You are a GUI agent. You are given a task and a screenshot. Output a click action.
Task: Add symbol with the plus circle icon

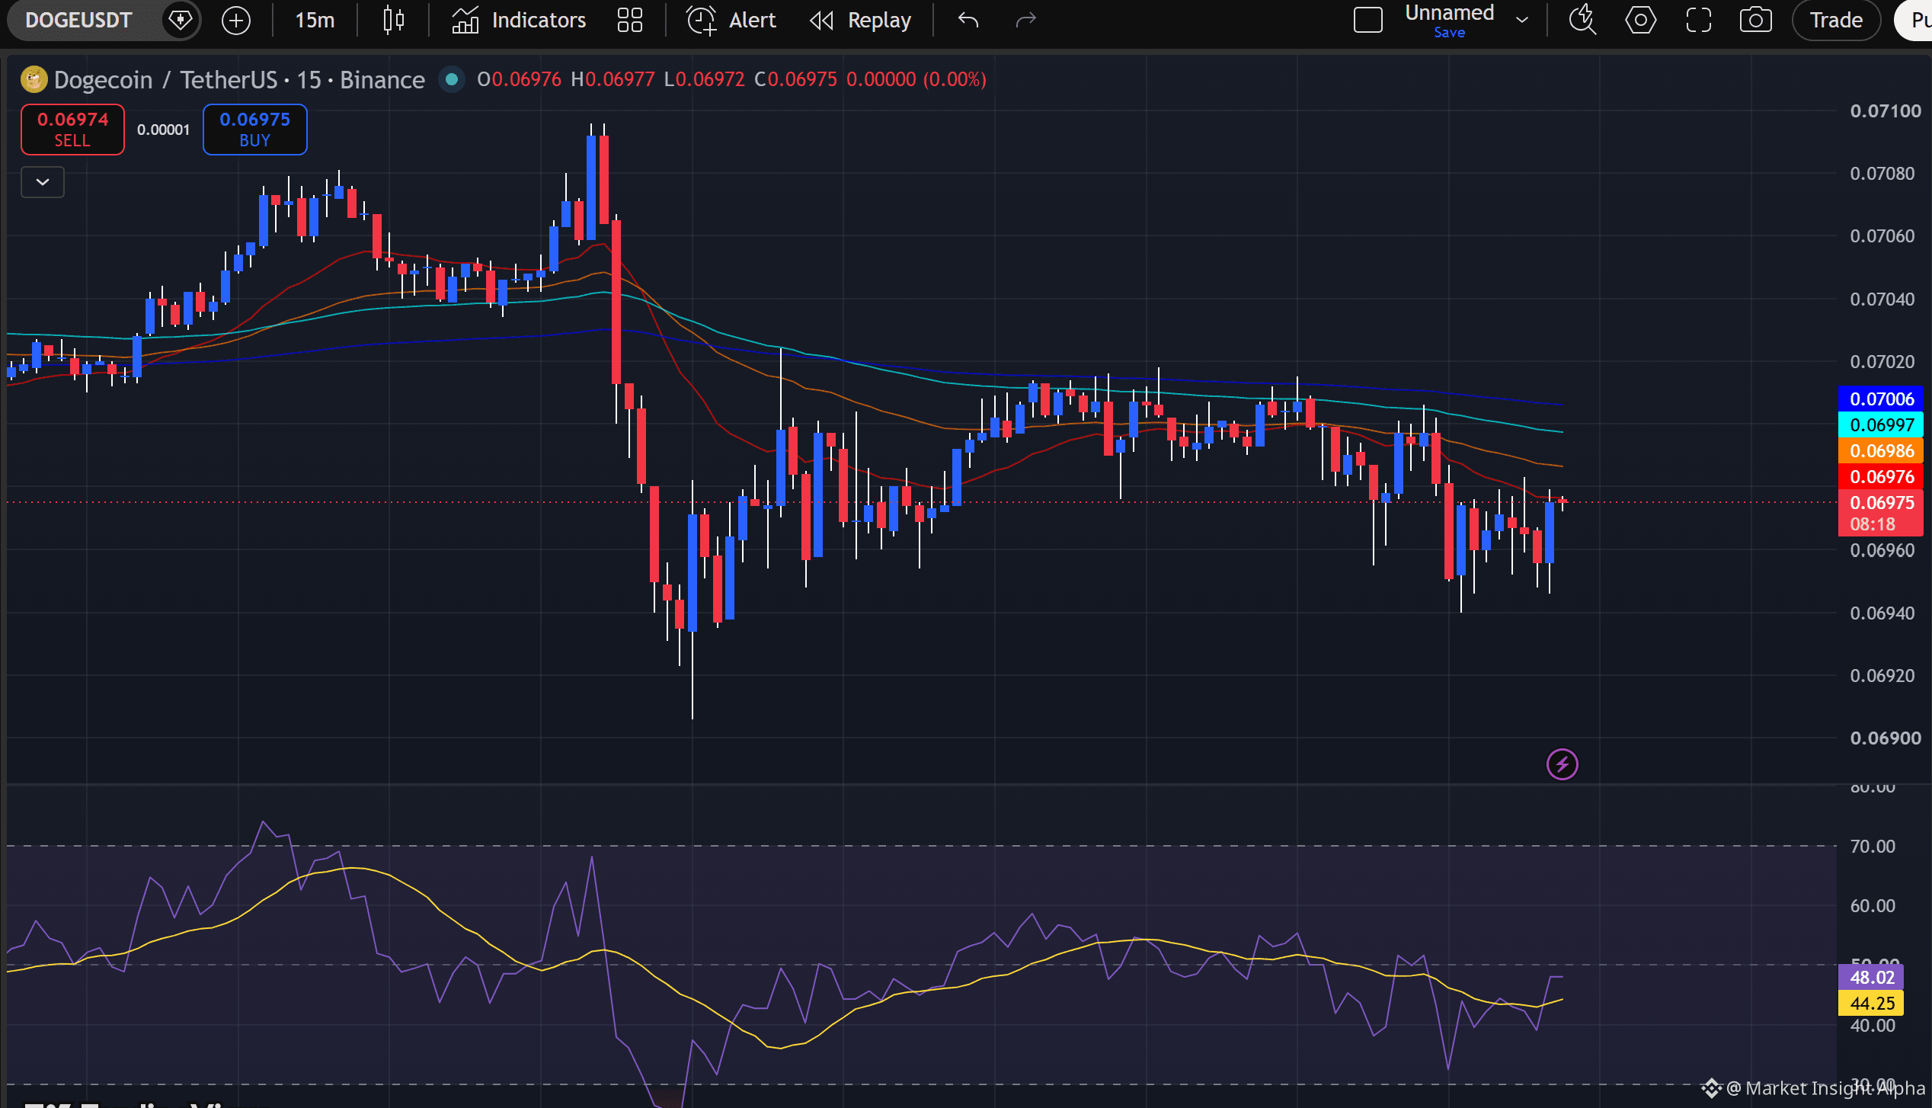236,21
